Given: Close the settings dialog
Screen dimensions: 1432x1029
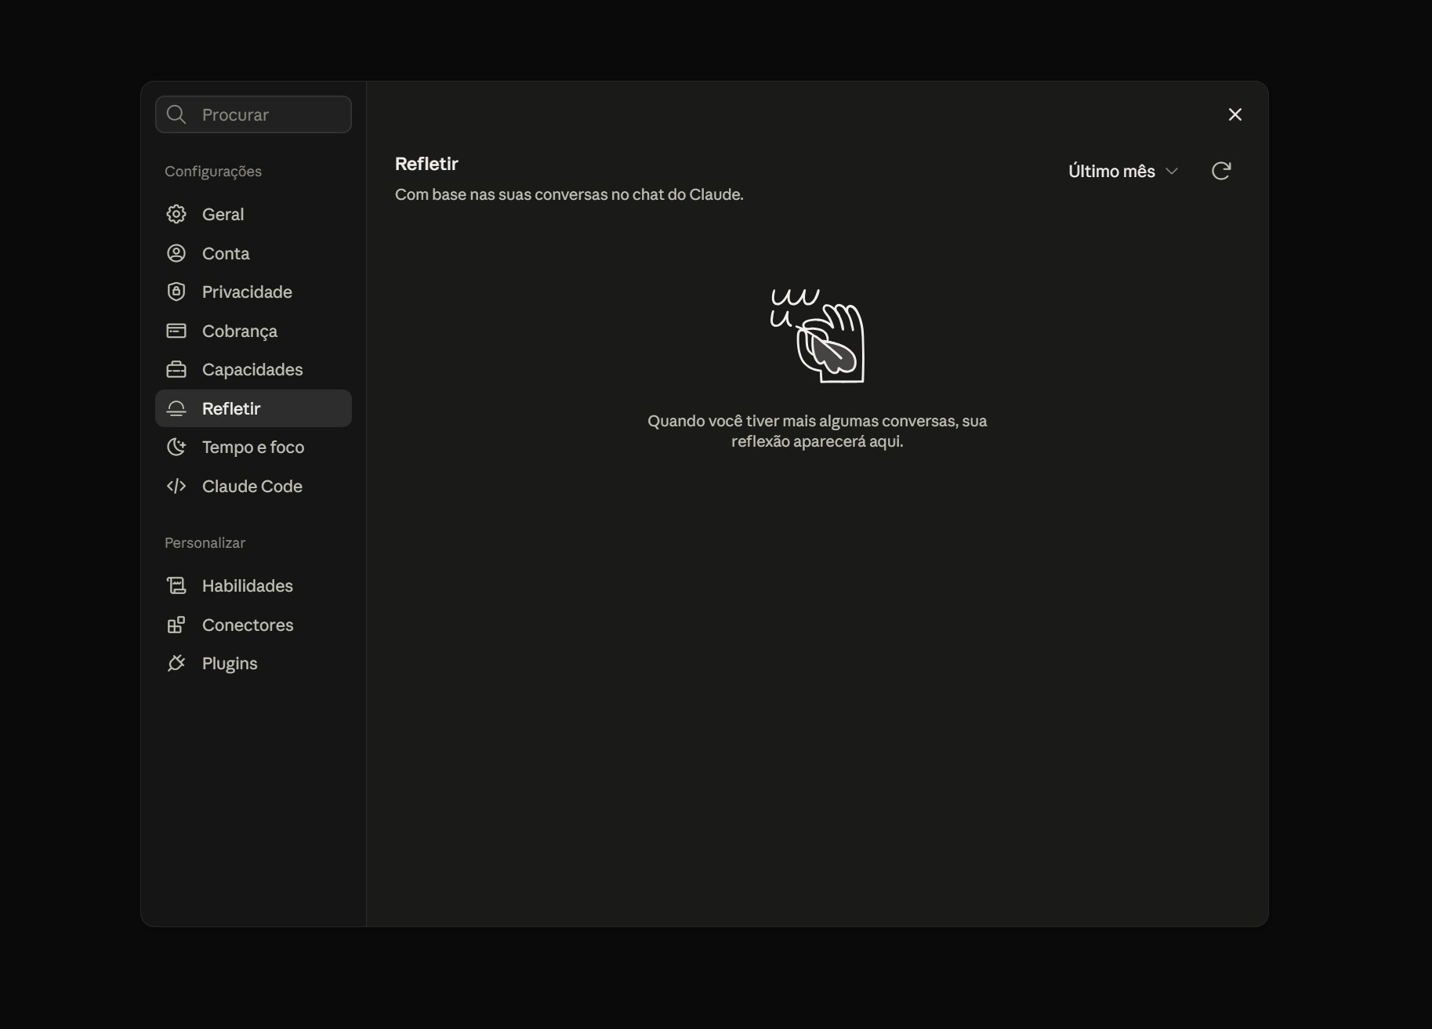Looking at the screenshot, I should coord(1235,114).
